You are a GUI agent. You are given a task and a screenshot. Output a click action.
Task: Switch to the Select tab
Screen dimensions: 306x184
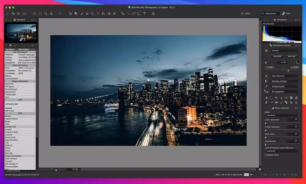245,13
